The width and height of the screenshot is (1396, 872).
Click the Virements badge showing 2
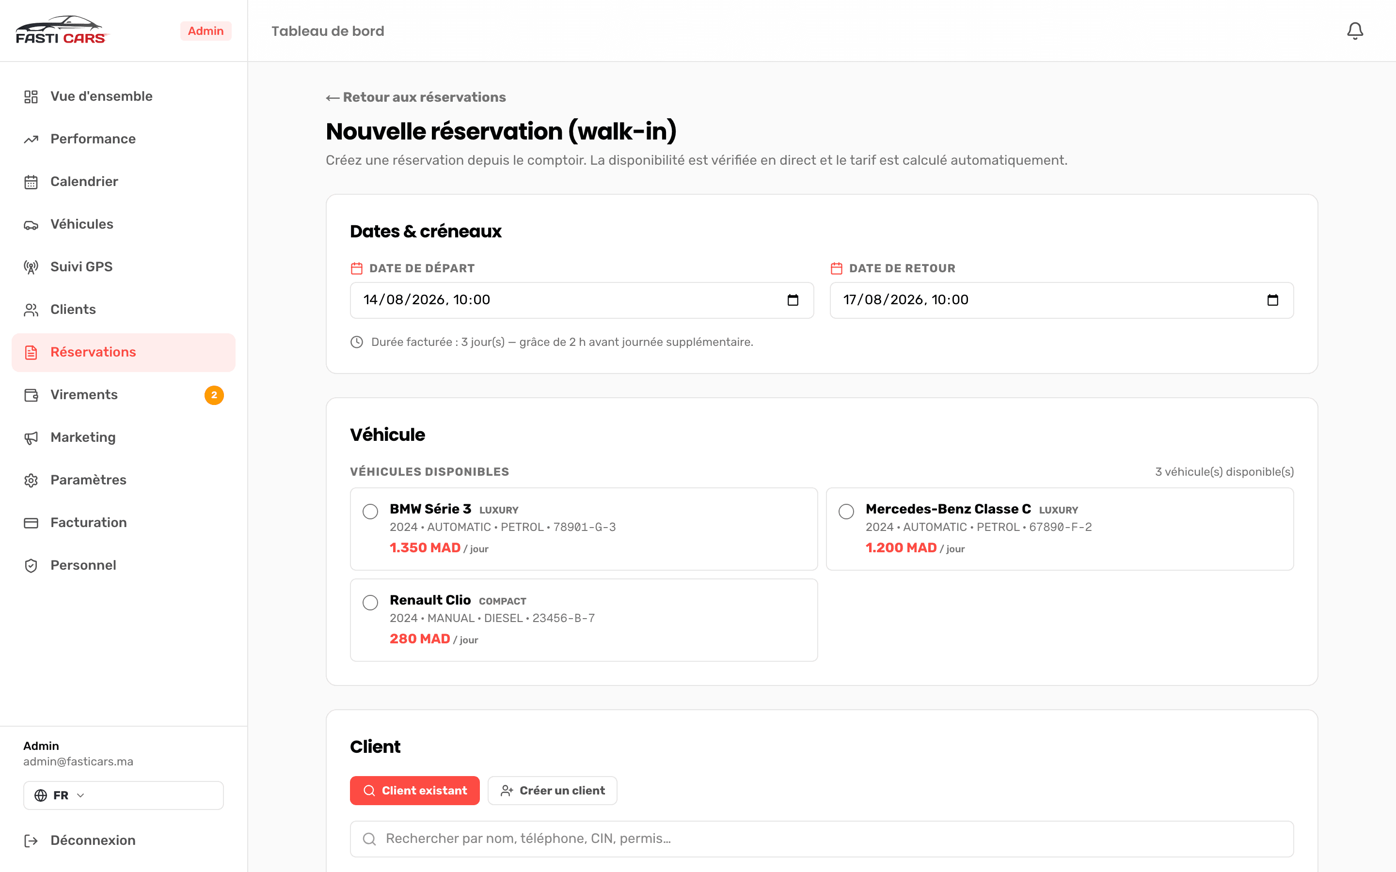coord(214,395)
